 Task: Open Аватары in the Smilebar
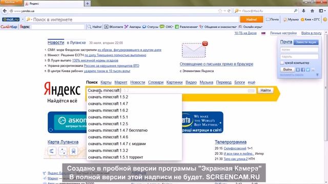click(133, 27)
